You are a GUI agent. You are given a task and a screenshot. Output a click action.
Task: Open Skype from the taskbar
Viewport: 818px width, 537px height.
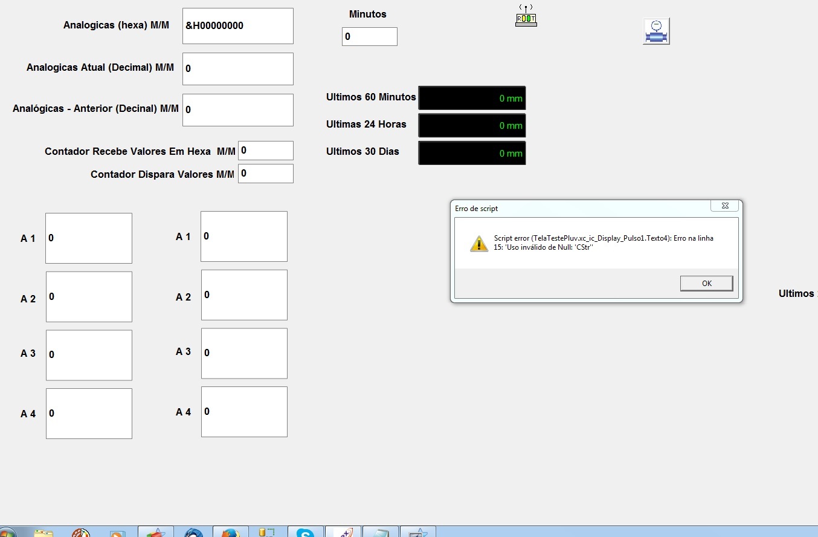305,532
